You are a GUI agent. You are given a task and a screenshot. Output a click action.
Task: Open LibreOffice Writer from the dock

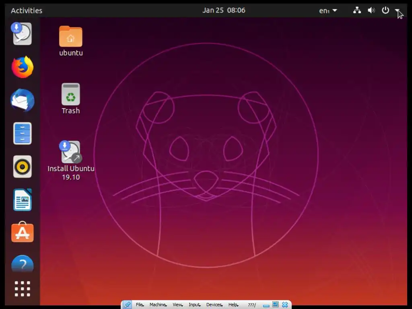pos(23,200)
